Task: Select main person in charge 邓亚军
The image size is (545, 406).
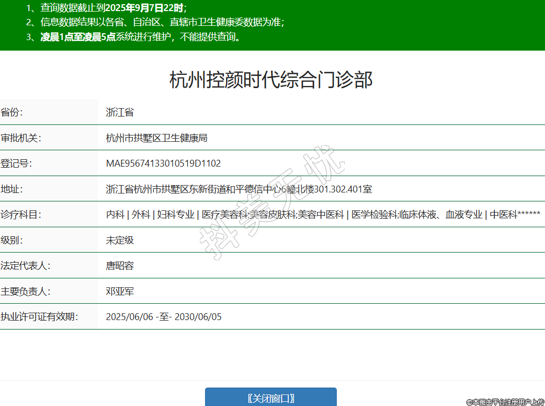Action: tap(120, 292)
